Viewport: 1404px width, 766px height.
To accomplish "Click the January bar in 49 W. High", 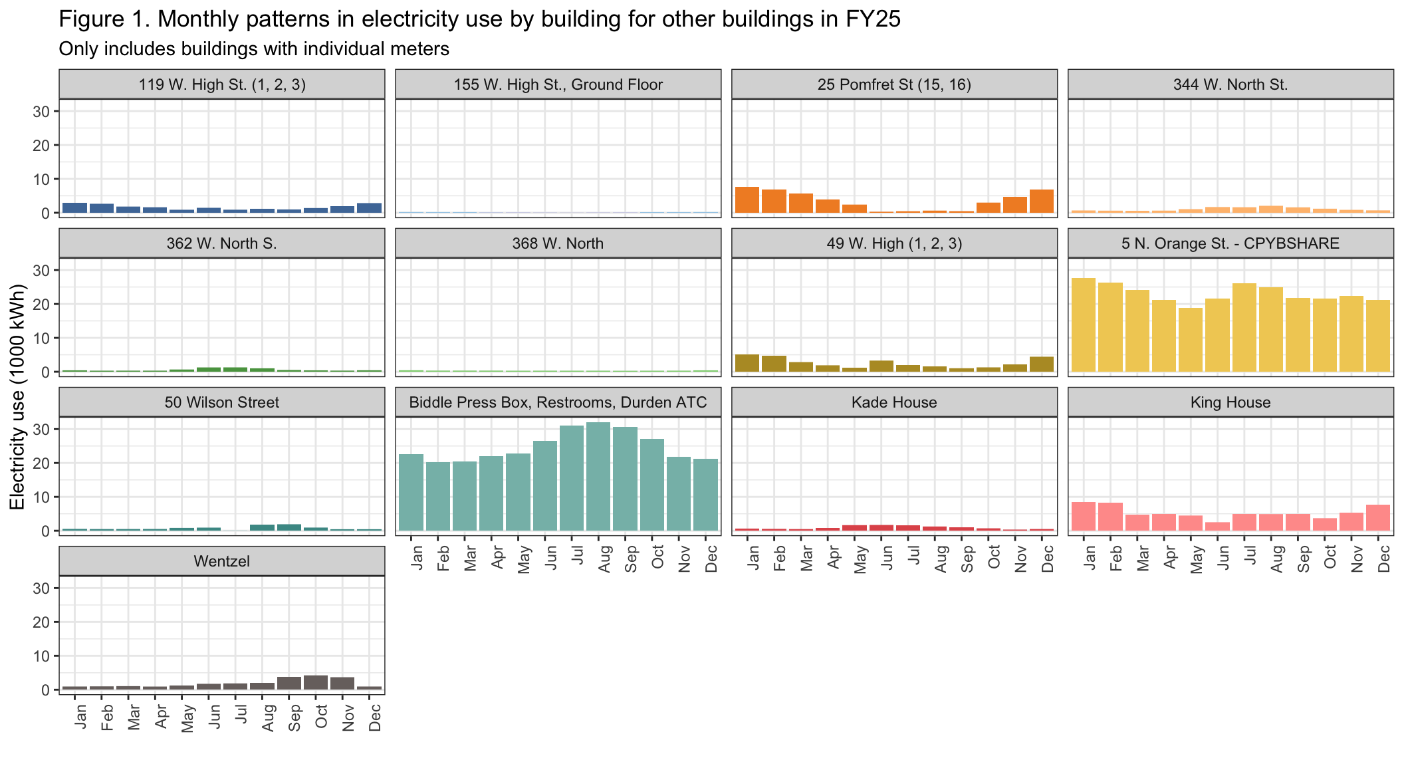I will 747,363.
